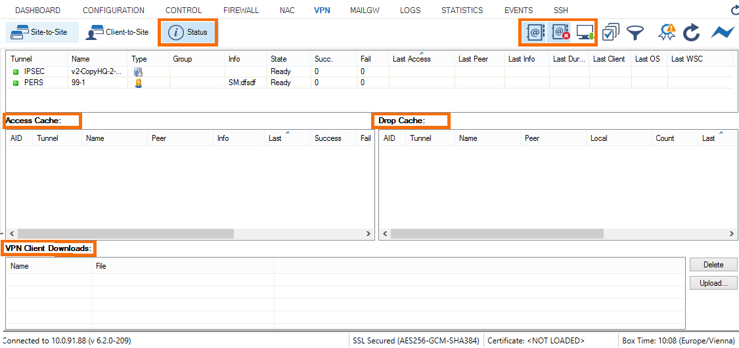
Task: Click the Status info circle icon
Action: coord(175,33)
